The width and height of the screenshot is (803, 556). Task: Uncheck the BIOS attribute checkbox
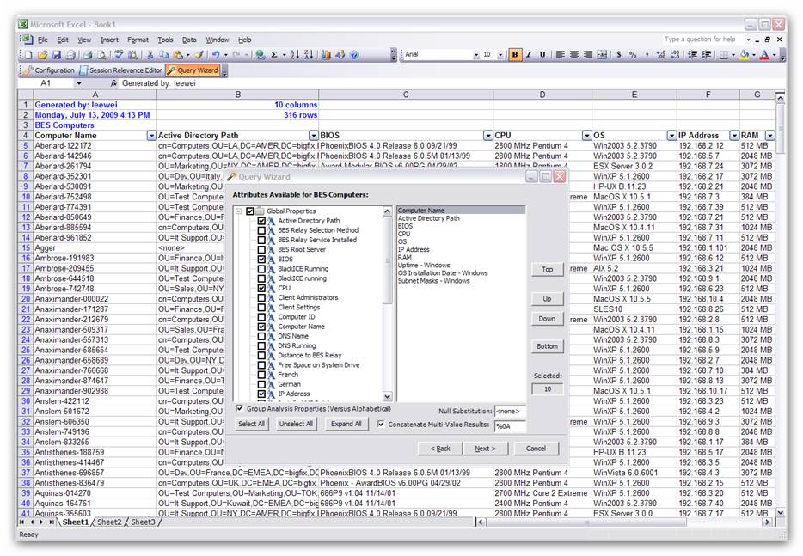261,258
